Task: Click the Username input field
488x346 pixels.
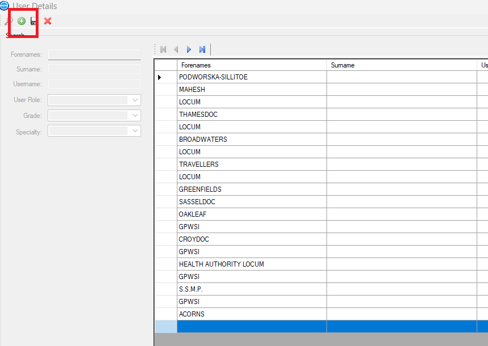Action: click(x=94, y=84)
